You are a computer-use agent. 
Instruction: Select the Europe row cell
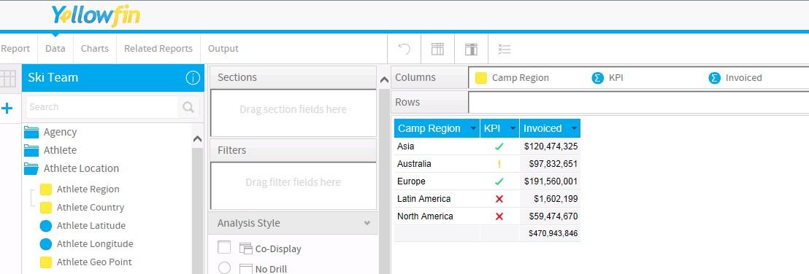coord(437,181)
